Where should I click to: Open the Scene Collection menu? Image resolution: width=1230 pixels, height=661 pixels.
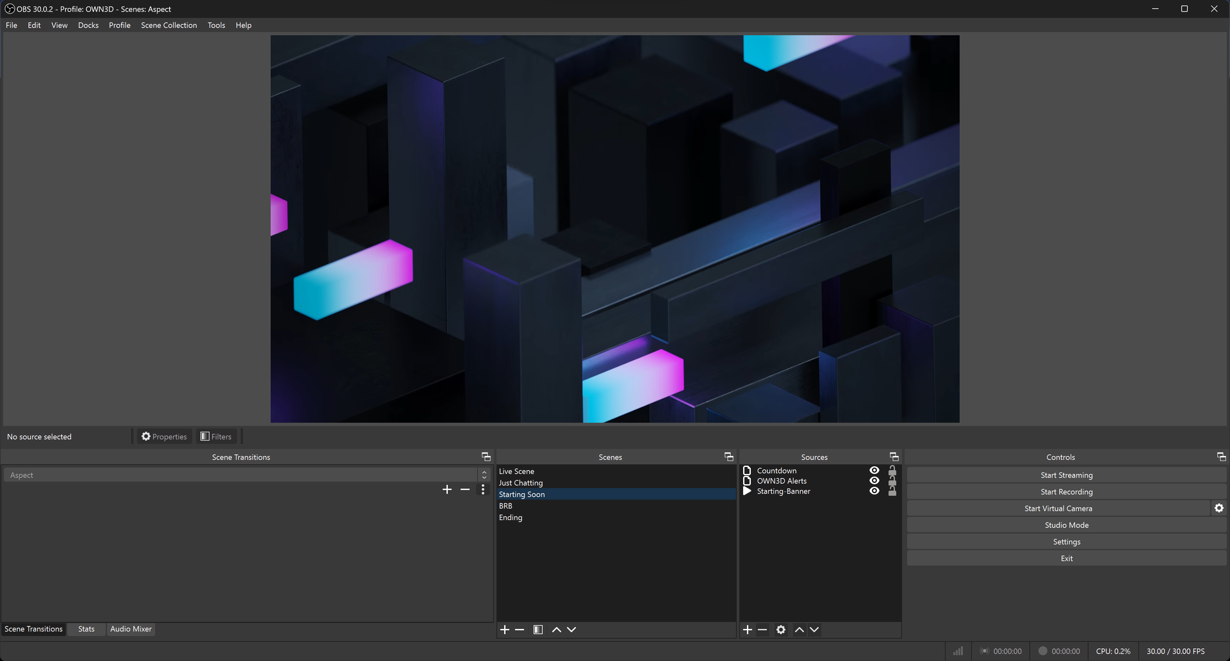(x=168, y=25)
